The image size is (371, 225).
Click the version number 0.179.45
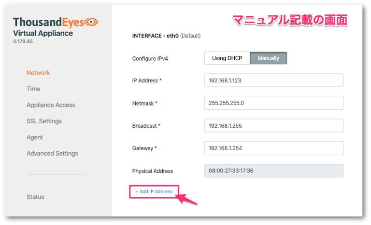pyautogui.click(x=23, y=41)
